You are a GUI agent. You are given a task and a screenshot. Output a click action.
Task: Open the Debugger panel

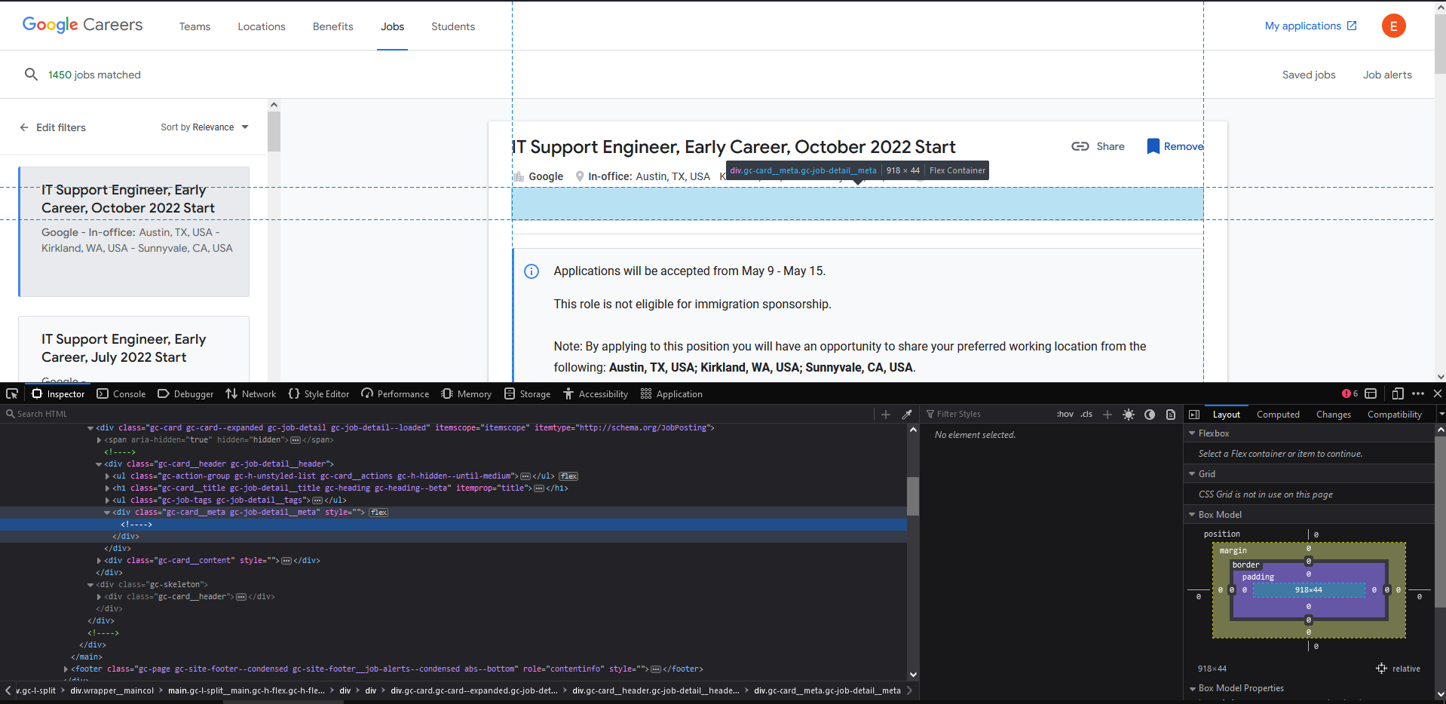click(185, 393)
